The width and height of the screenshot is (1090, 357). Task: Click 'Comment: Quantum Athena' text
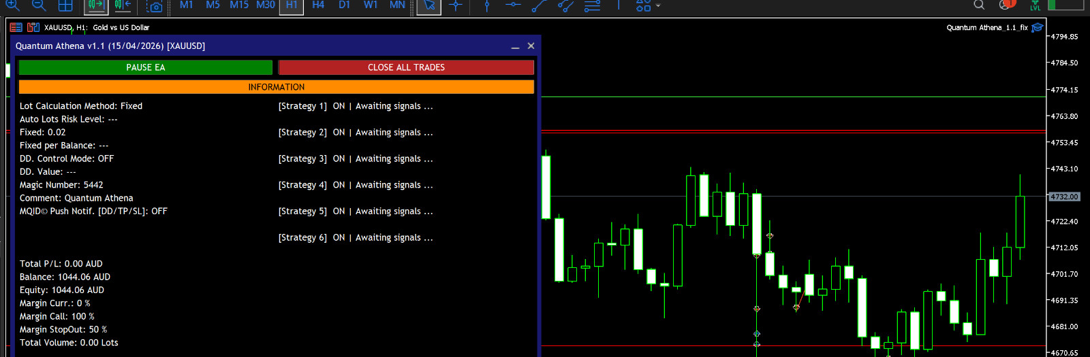[76, 199]
